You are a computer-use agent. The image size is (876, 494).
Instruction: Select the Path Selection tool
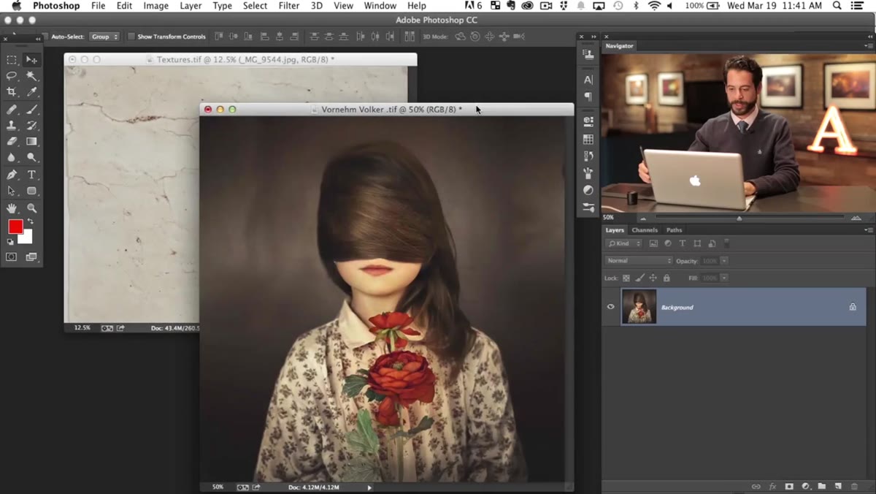pos(12,191)
